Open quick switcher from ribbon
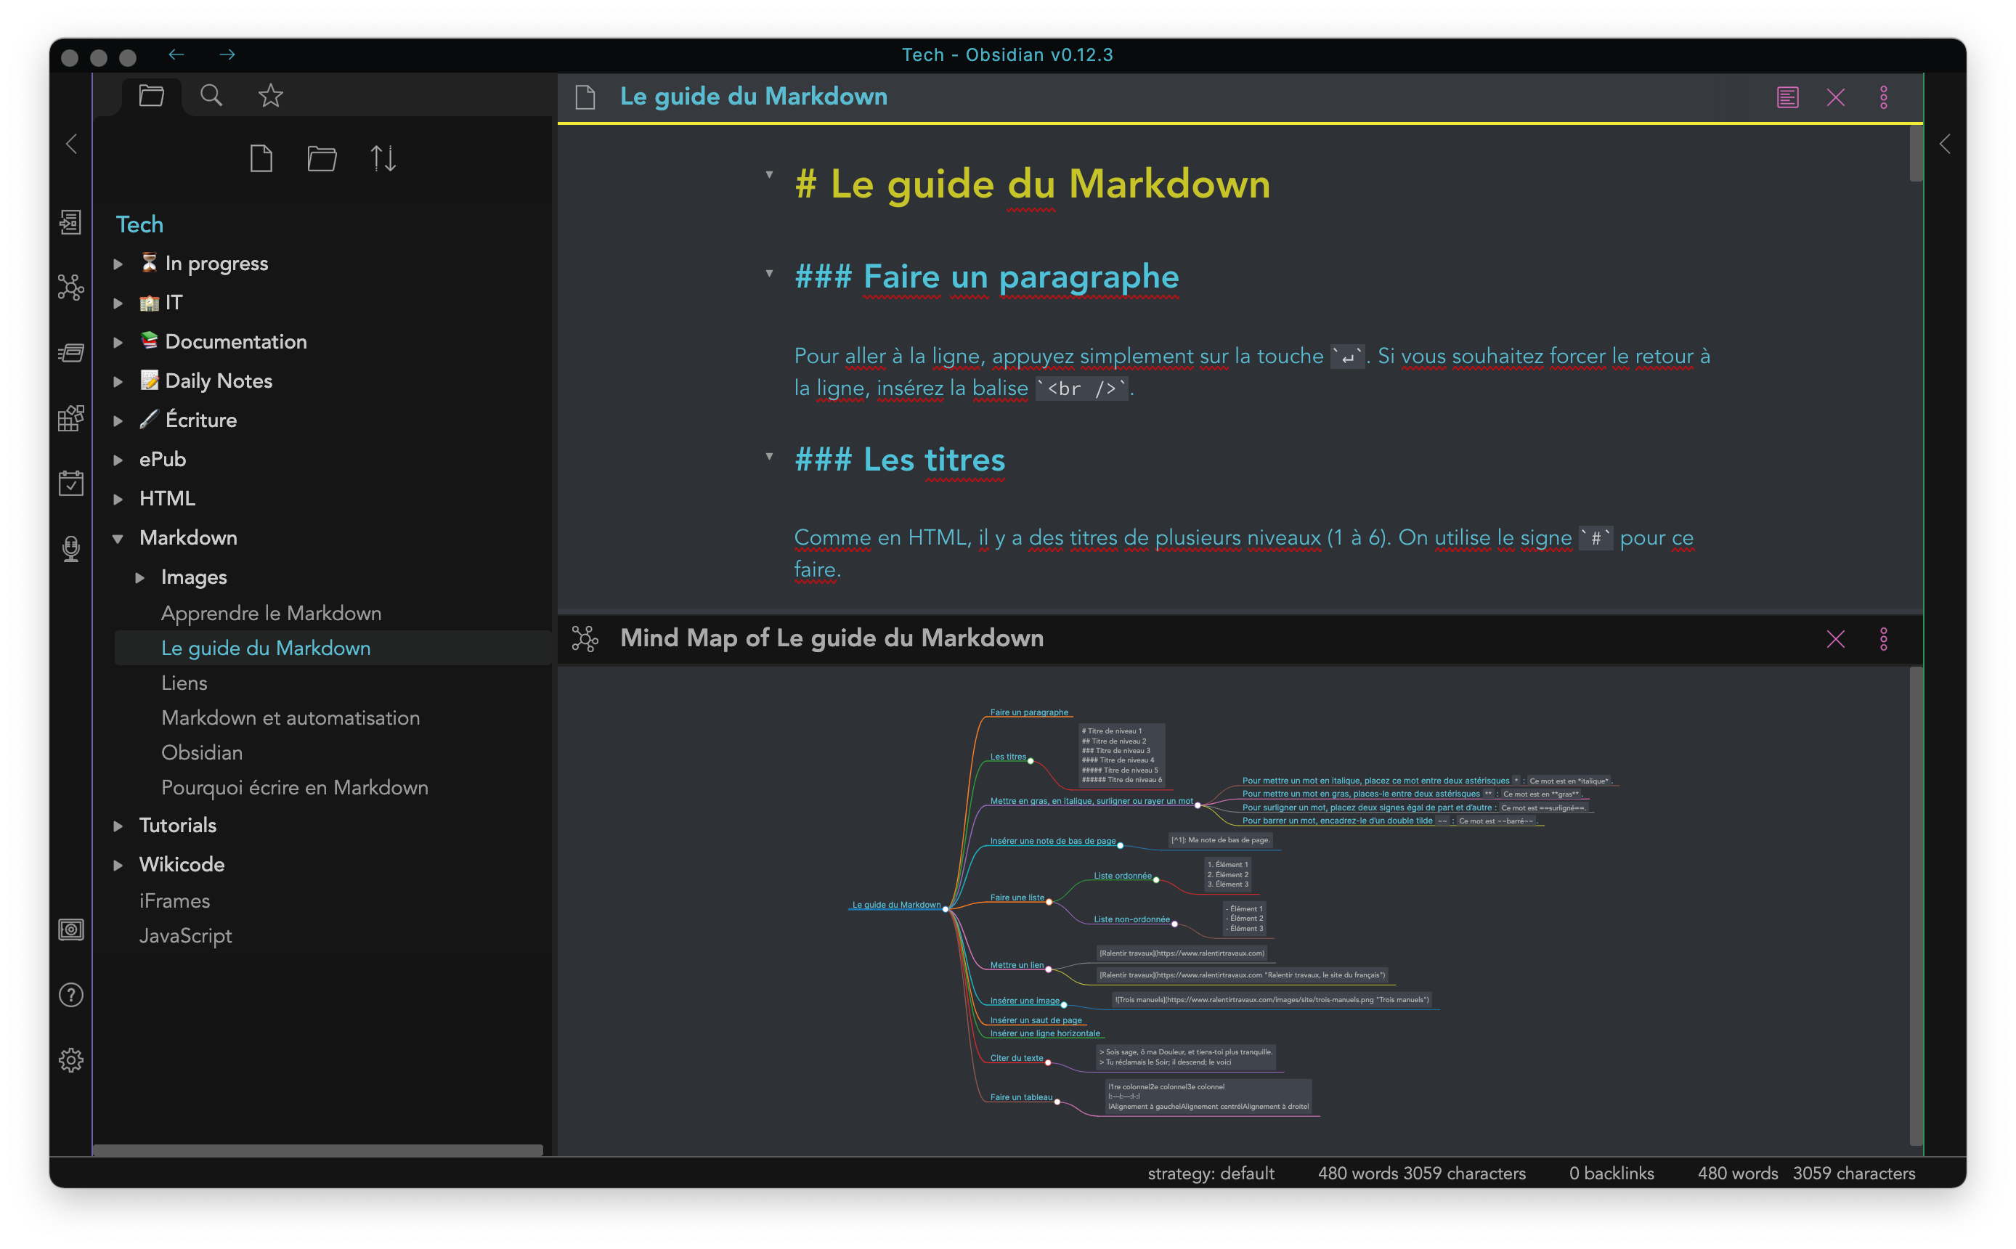 tap(71, 221)
